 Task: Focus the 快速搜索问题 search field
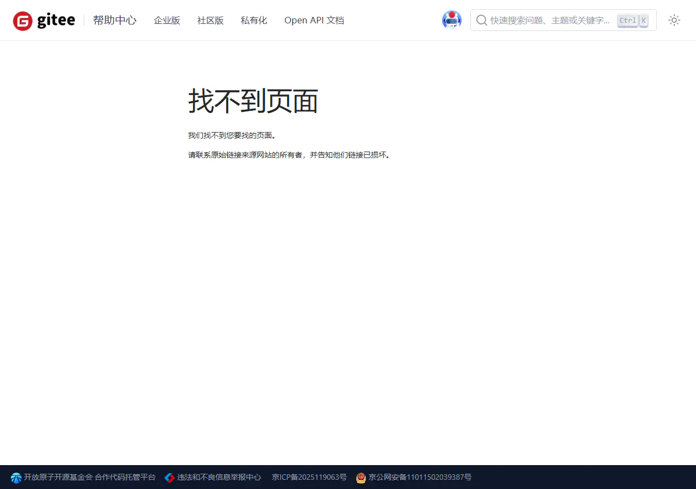563,20
